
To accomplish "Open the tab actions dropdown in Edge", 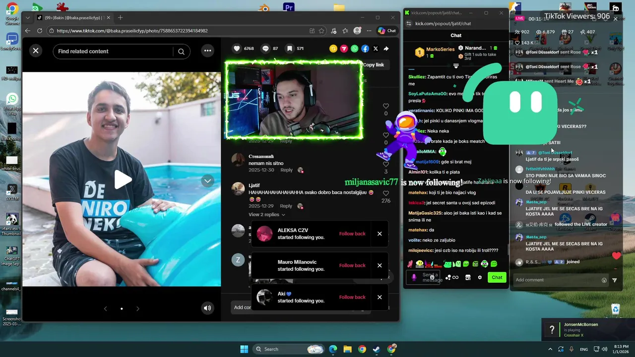I will (28, 18).
